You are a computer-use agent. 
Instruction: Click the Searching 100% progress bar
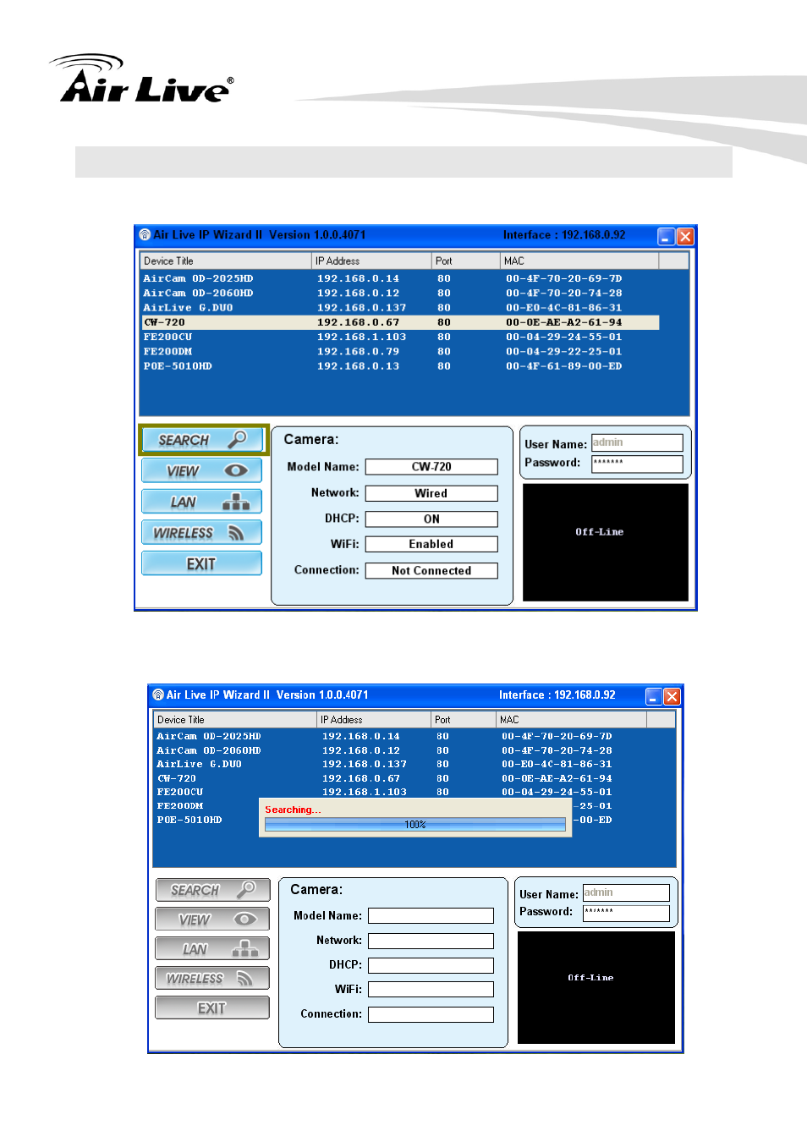(415, 825)
